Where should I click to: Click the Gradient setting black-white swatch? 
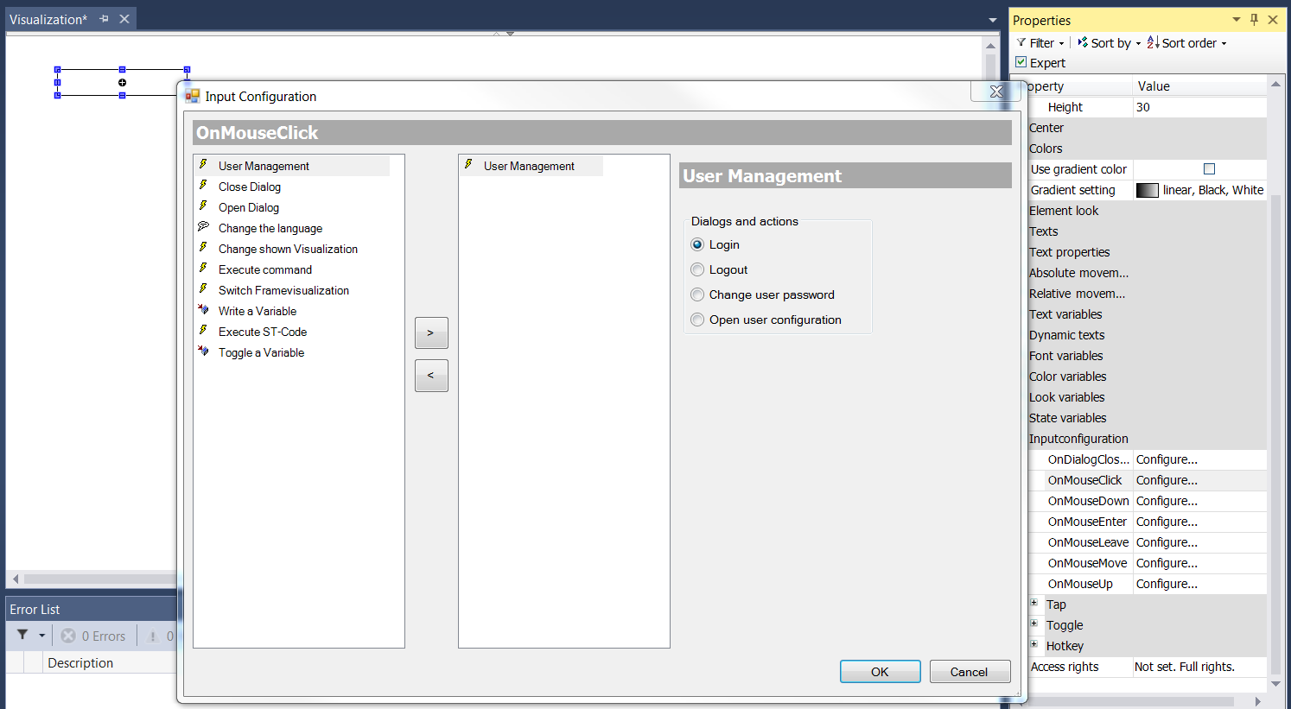[1147, 190]
